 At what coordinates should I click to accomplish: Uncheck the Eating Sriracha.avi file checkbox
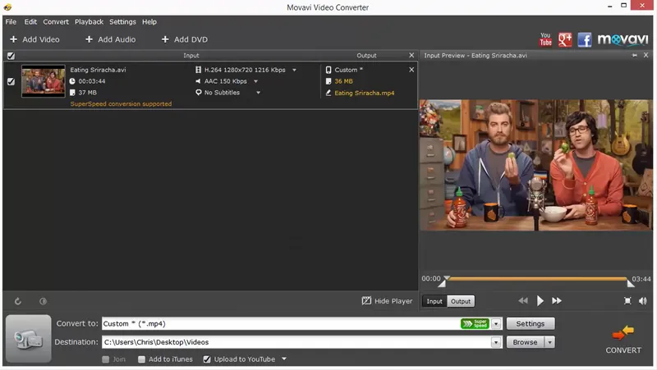point(11,81)
